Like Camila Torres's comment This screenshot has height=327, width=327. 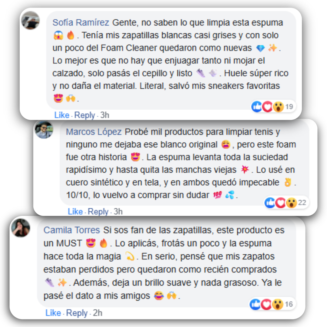[53, 313]
